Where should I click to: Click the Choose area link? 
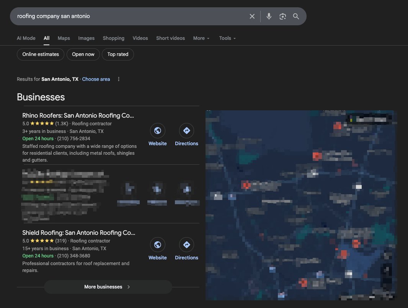click(96, 79)
